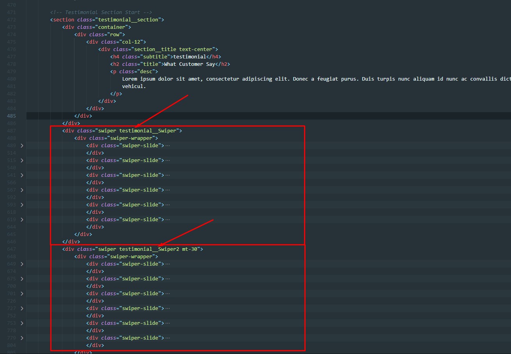
Task: Expand the folded swiper-slide at line 675
Action: point(22,279)
